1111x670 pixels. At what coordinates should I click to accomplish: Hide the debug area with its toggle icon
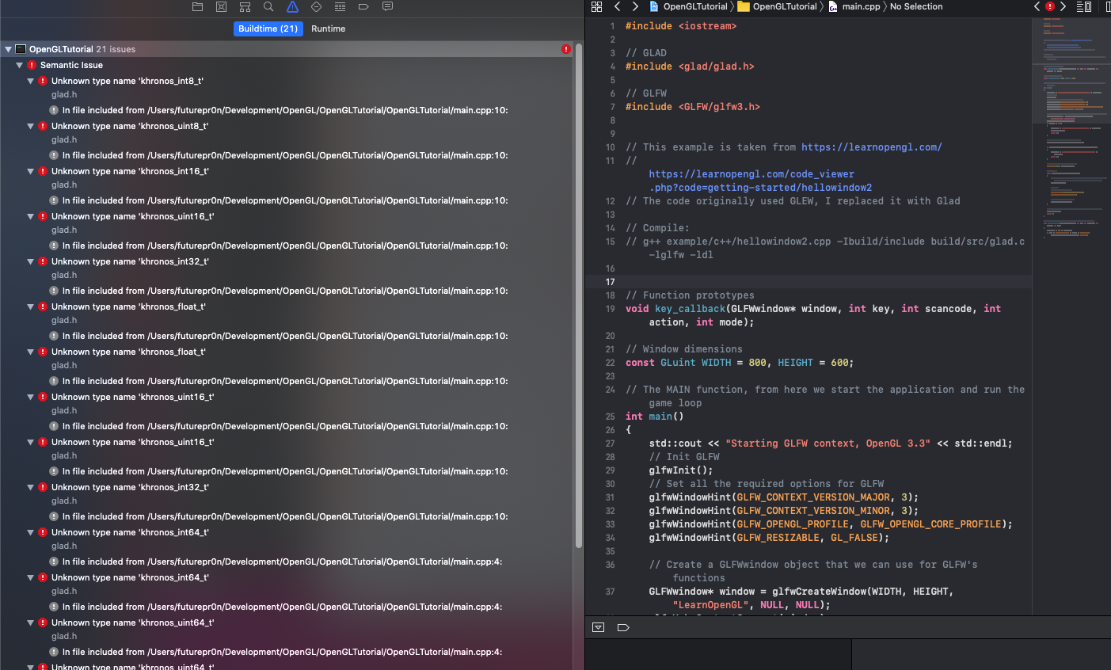click(x=599, y=627)
